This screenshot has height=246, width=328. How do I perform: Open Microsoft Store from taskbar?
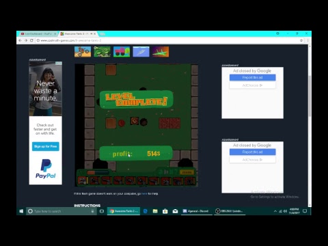click(165, 211)
